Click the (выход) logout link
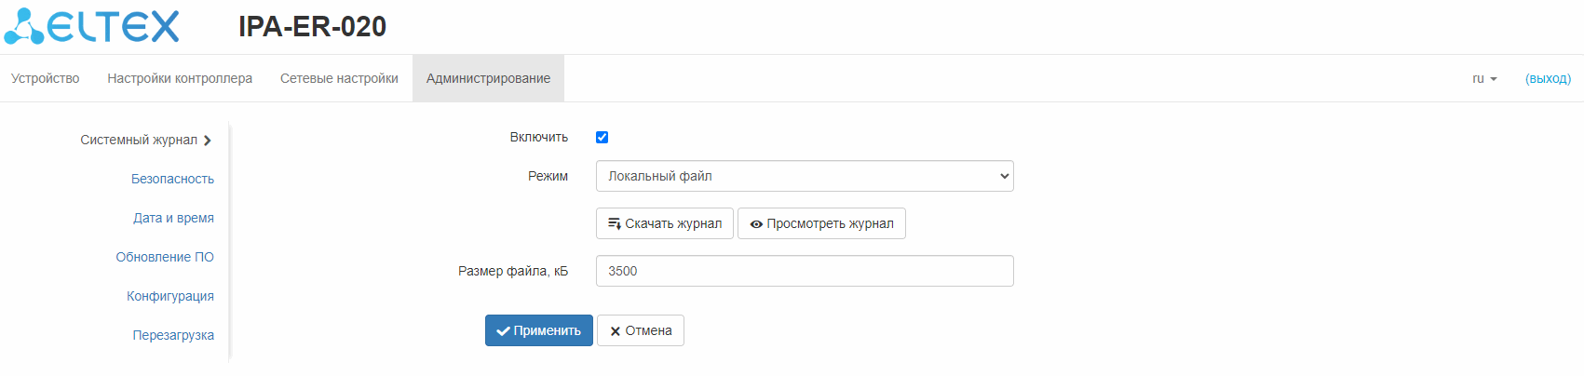 click(x=1548, y=78)
